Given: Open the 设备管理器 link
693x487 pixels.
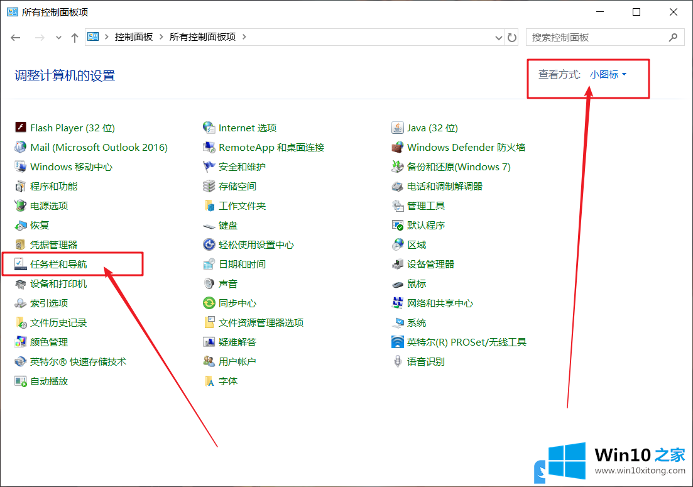Looking at the screenshot, I should click(x=430, y=265).
